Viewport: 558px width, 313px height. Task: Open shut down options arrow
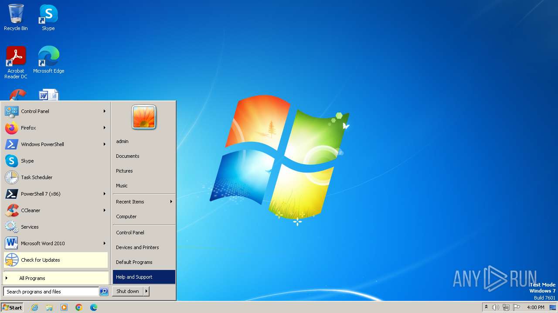point(146,291)
